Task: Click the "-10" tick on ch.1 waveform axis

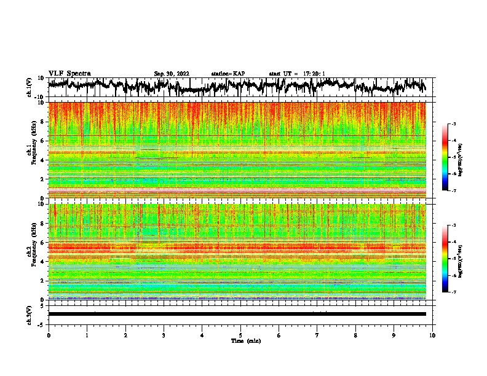Action: click(x=40, y=97)
